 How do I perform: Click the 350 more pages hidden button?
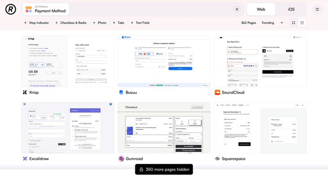click(164, 169)
